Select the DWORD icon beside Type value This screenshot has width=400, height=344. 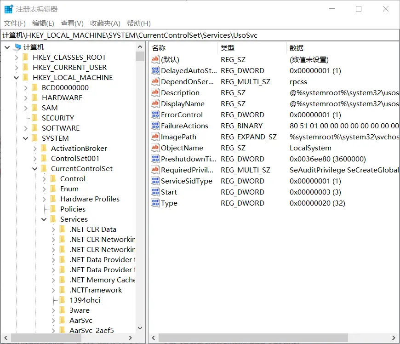pos(155,203)
